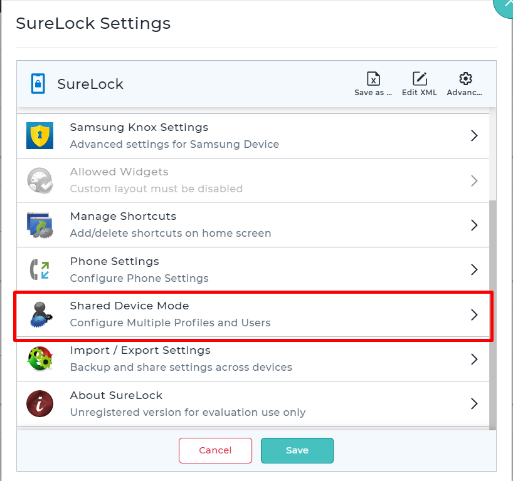
Task: Click the Allowed Widgets clock icon
Action: click(x=40, y=180)
